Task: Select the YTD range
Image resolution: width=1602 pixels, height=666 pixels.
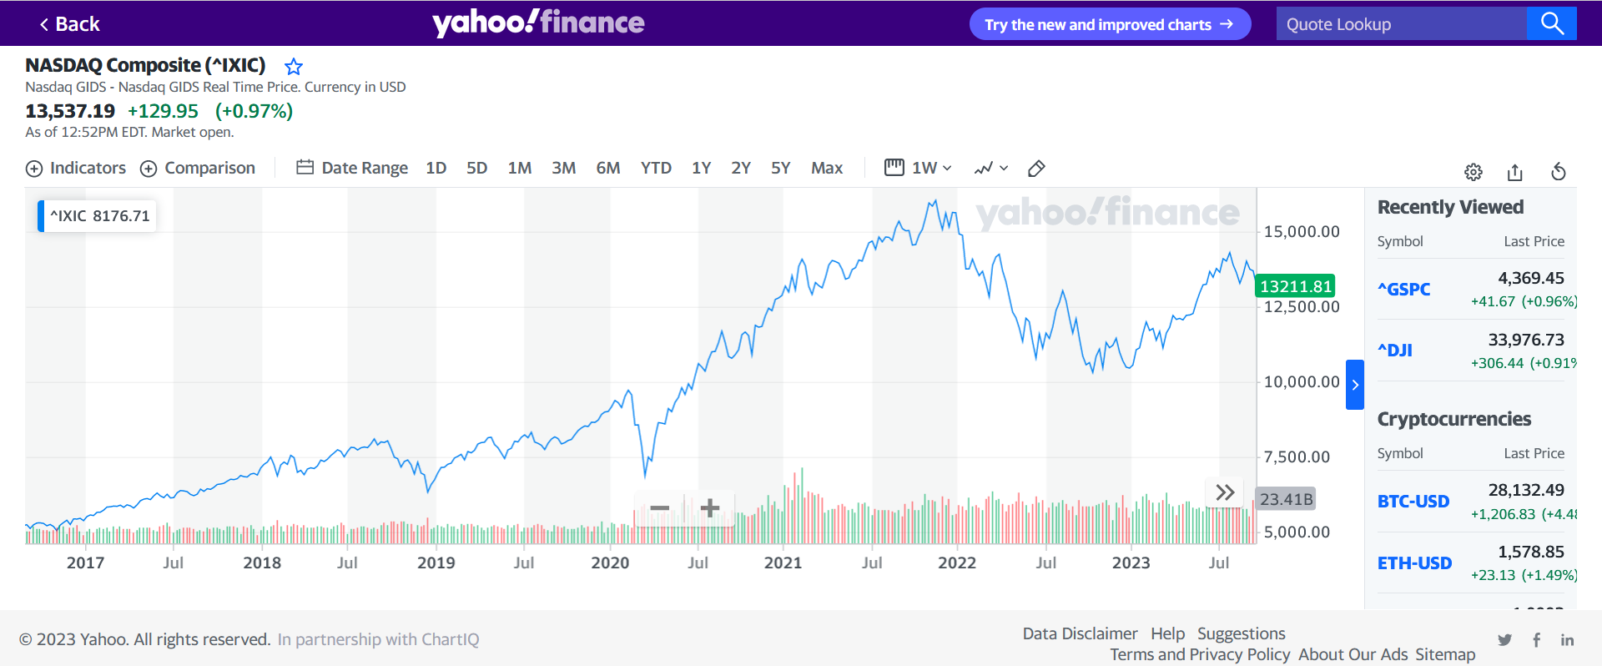Action: [x=656, y=168]
